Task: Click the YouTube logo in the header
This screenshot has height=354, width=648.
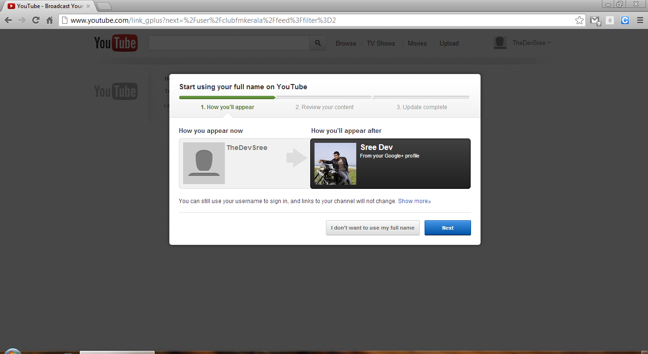Action: tap(116, 43)
